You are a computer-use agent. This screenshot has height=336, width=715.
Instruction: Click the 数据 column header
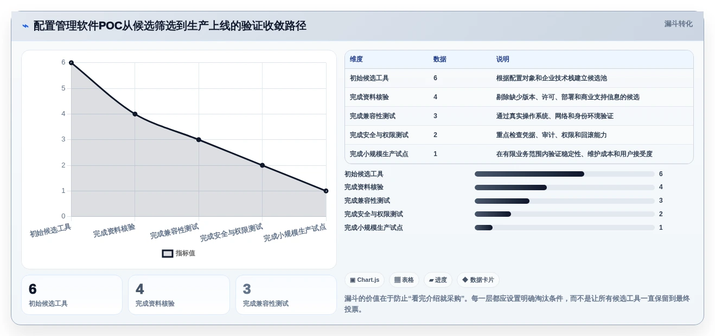[440, 60]
